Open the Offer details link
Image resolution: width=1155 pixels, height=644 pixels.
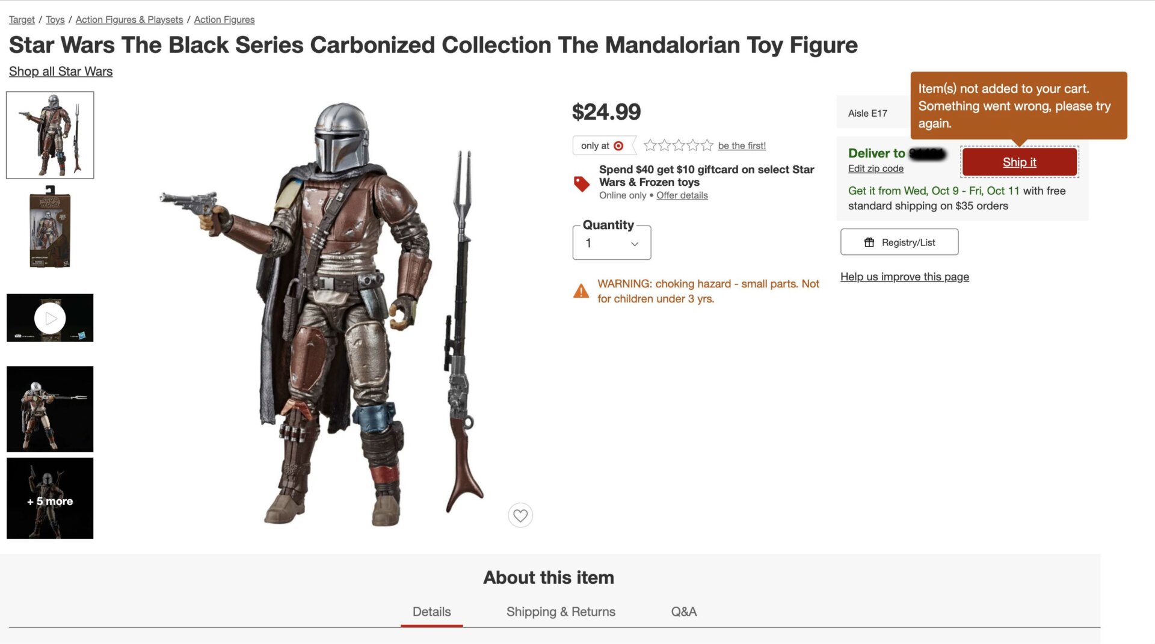(682, 195)
